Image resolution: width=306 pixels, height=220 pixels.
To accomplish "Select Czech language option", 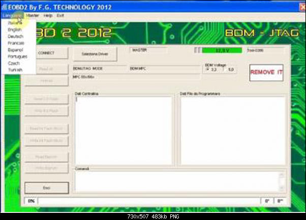I will [x=14, y=63].
